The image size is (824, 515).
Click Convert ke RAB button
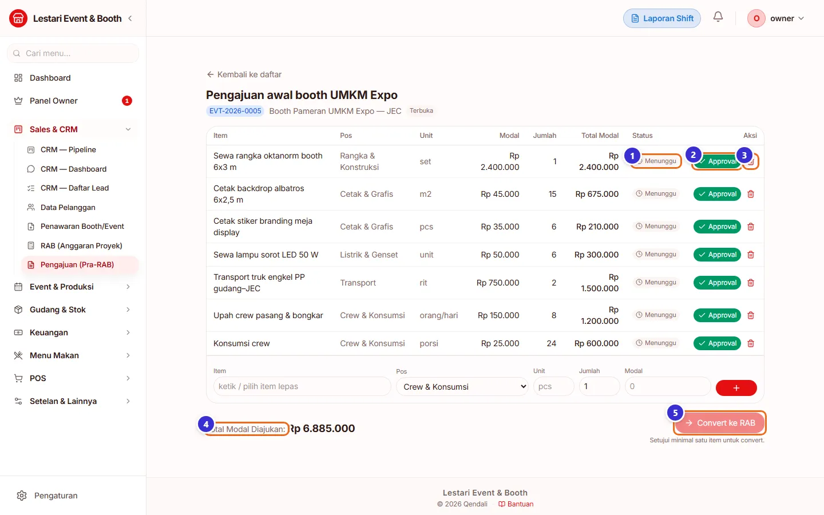(720, 423)
